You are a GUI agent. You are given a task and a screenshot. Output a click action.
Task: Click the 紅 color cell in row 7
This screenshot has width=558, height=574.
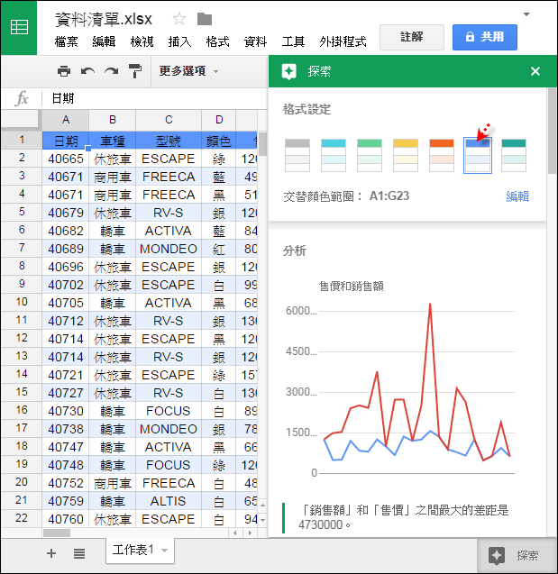[x=219, y=249]
